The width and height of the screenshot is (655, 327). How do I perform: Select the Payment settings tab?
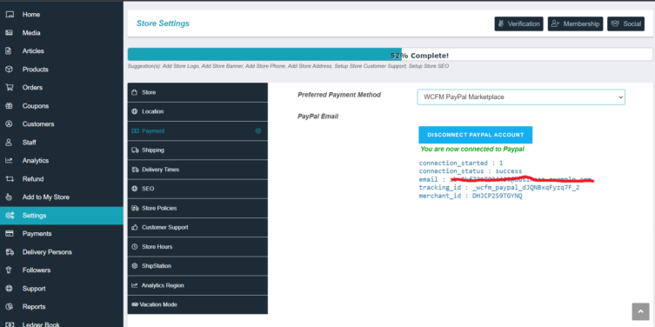[197, 131]
